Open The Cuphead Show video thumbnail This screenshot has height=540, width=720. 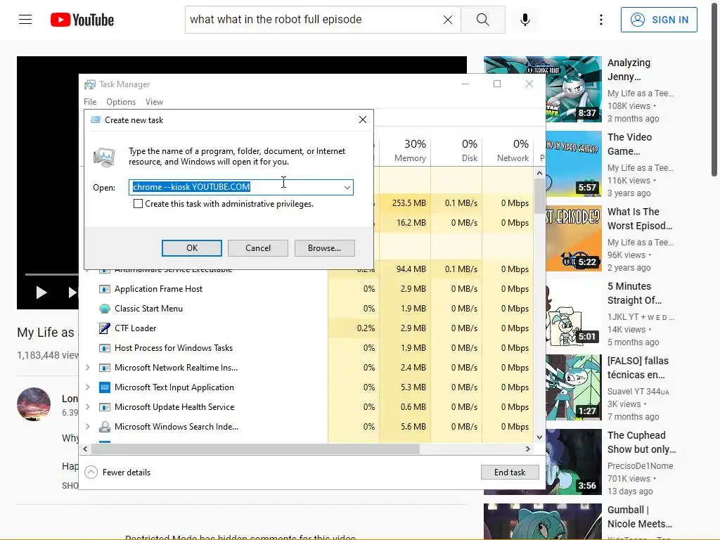point(574,462)
